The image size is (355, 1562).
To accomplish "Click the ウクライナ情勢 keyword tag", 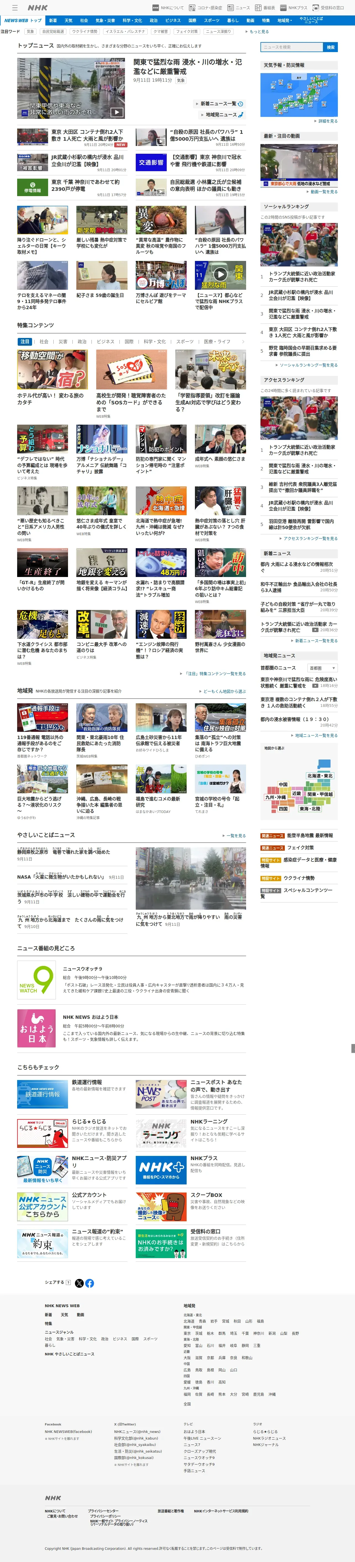I will click(x=85, y=32).
